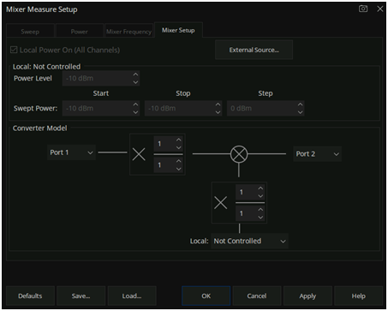Screen dimensions: 388x311
Task: Increase the input multiplier numerator with up arrow
Action: 179,140
